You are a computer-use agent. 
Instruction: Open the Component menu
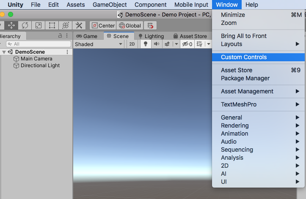click(151, 5)
